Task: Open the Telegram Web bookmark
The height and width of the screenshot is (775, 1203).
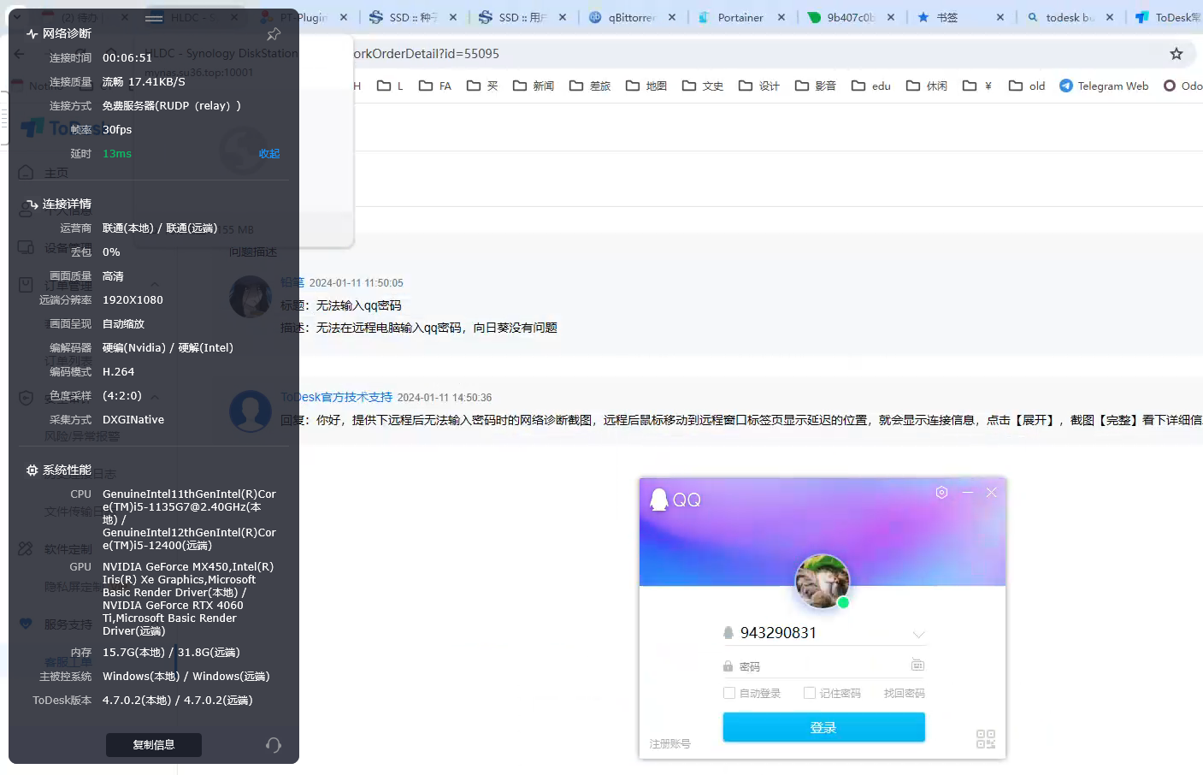Action: pyautogui.click(x=1104, y=86)
